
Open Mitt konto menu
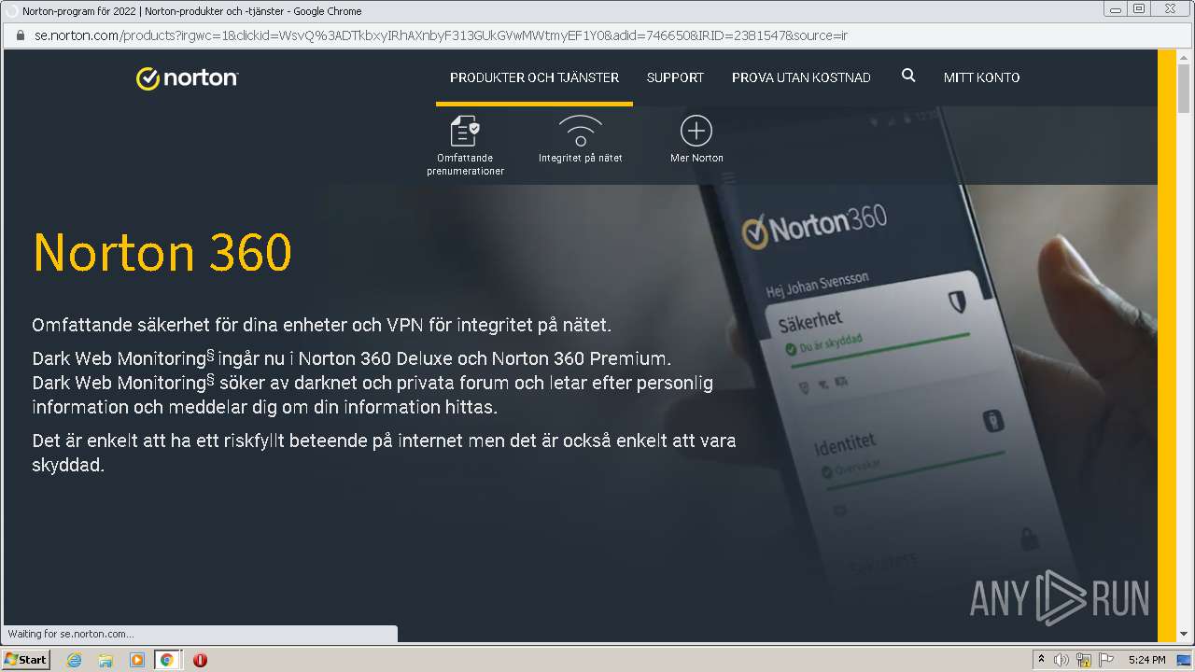tap(981, 77)
